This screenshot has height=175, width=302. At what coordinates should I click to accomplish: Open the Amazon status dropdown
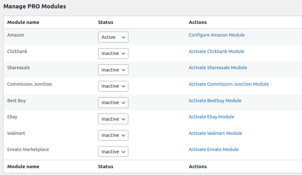point(113,37)
